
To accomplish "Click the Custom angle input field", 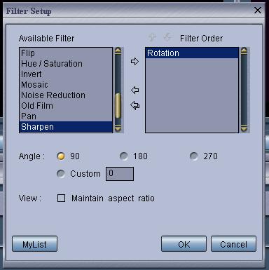I will point(120,174).
